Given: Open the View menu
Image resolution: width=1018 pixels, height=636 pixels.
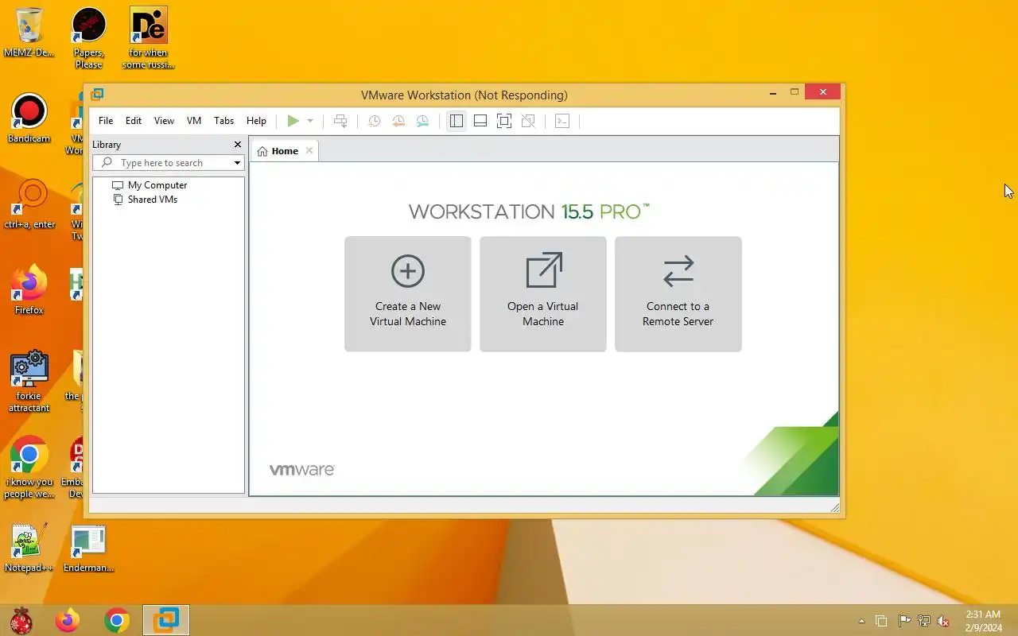Looking at the screenshot, I should point(164,121).
